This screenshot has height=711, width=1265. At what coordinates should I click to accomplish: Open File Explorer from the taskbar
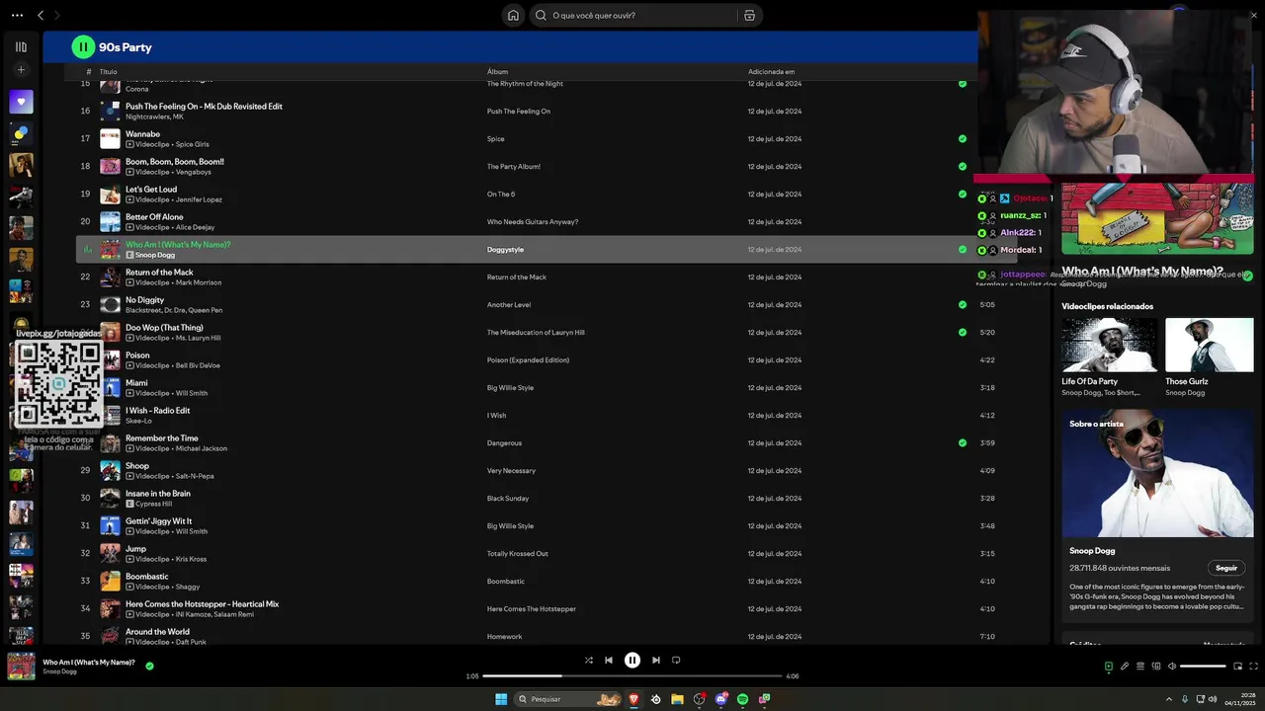(677, 699)
